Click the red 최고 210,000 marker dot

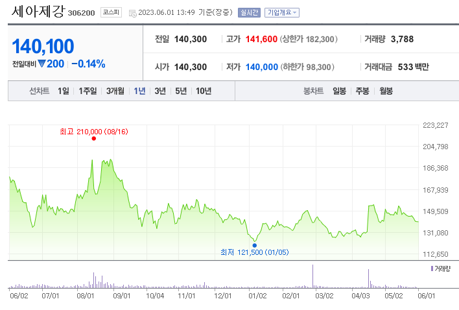click(x=93, y=138)
